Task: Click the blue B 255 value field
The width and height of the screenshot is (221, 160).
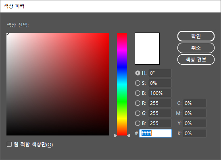Action: coord(160,123)
